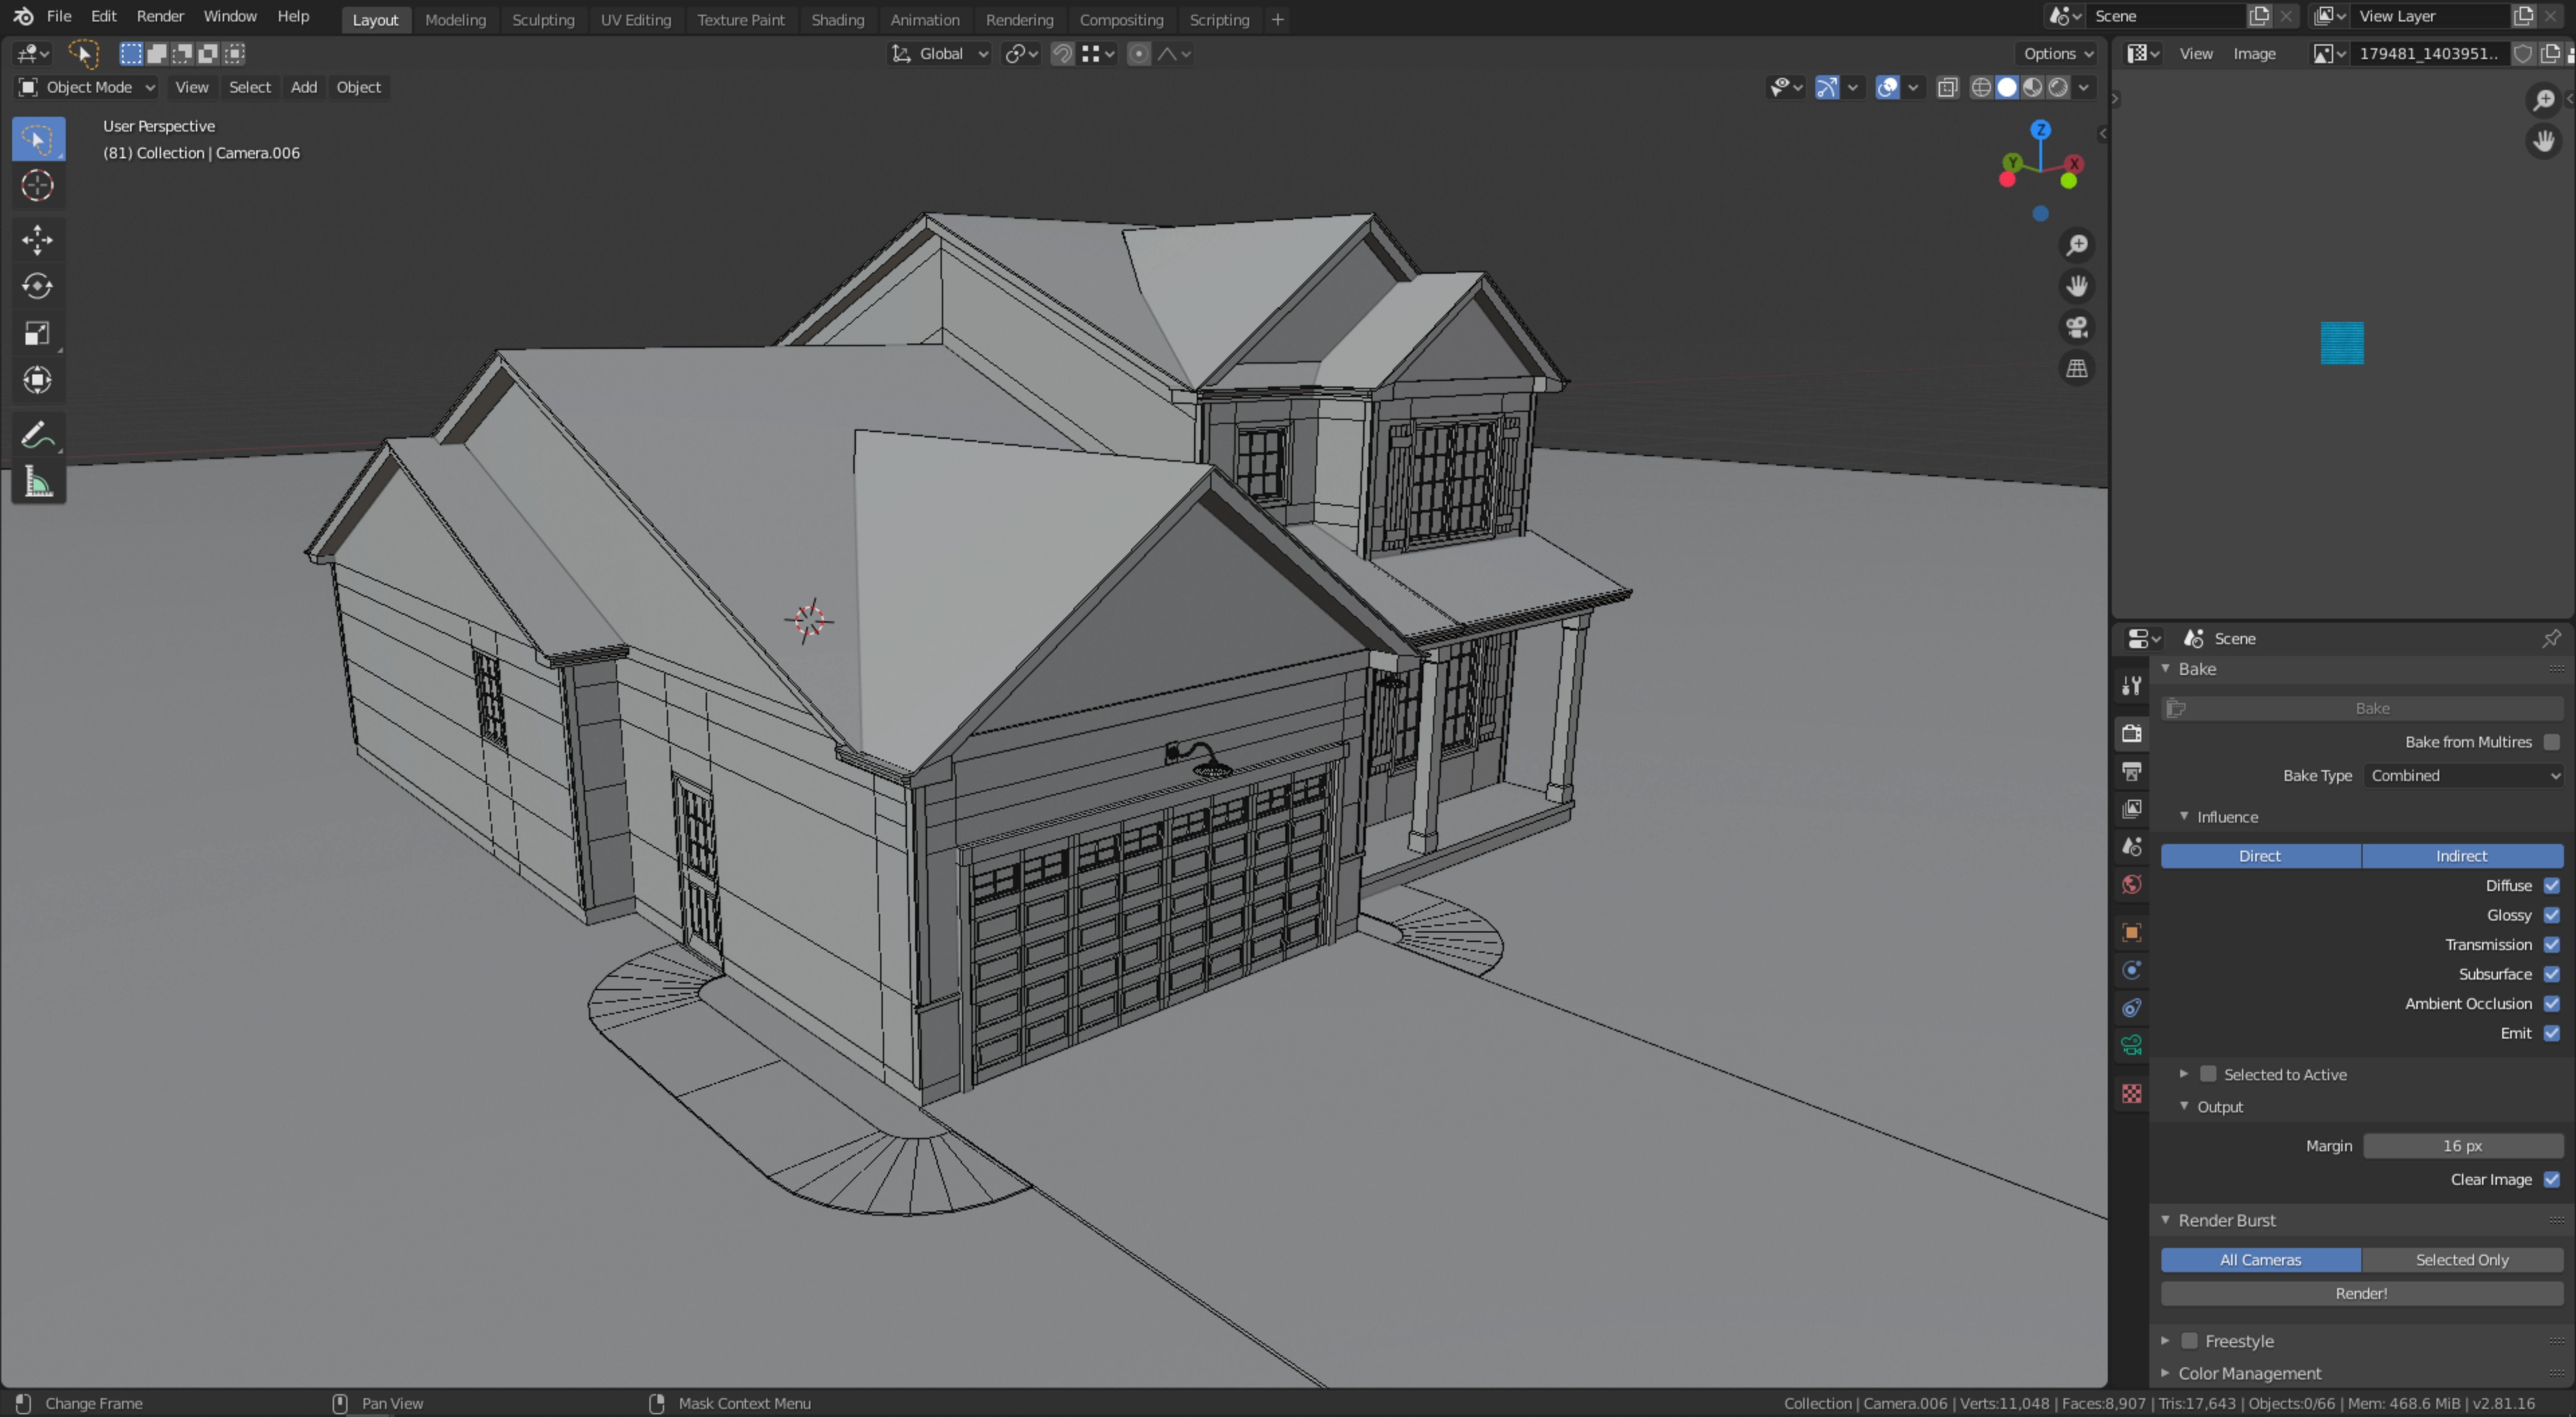The width and height of the screenshot is (2576, 1417).
Task: Click the Z axis on navigation gizmo
Action: (x=2041, y=130)
